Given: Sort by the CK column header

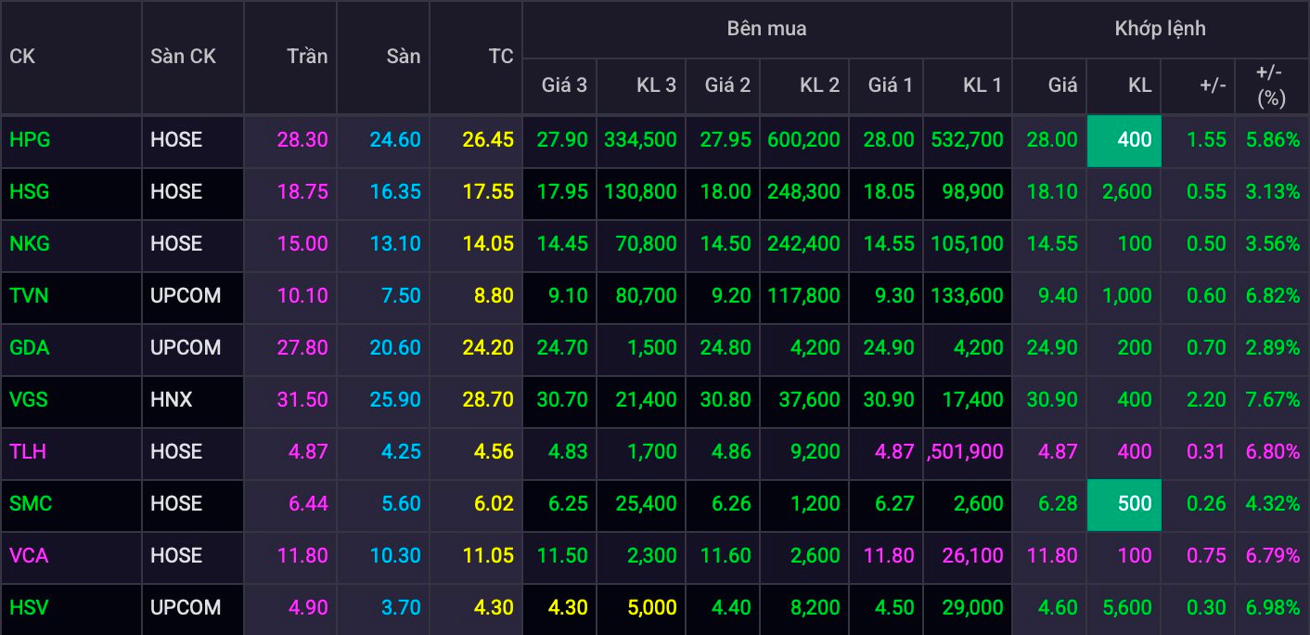Looking at the screenshot, I should click(x=23, y=57).
